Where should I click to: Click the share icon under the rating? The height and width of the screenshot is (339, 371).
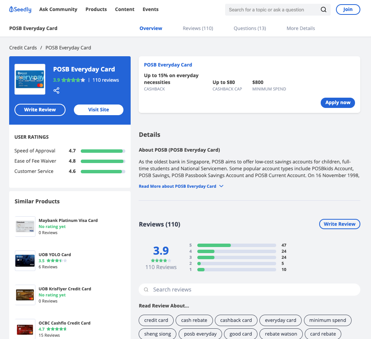(x=56, y=90)
